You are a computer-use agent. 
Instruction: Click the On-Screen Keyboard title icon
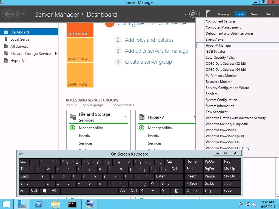(21, 154)
